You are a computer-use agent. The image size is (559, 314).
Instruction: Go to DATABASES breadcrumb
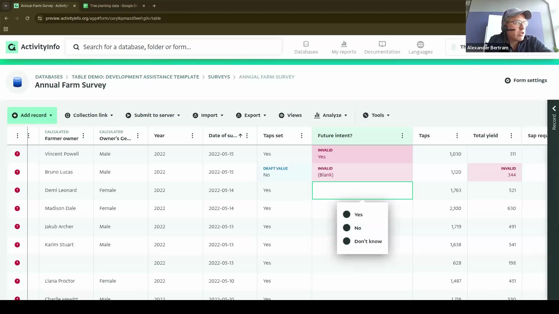tap(49, 77)
